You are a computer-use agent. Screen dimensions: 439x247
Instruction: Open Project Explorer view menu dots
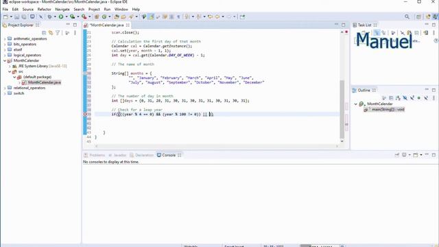click(75, 33)
